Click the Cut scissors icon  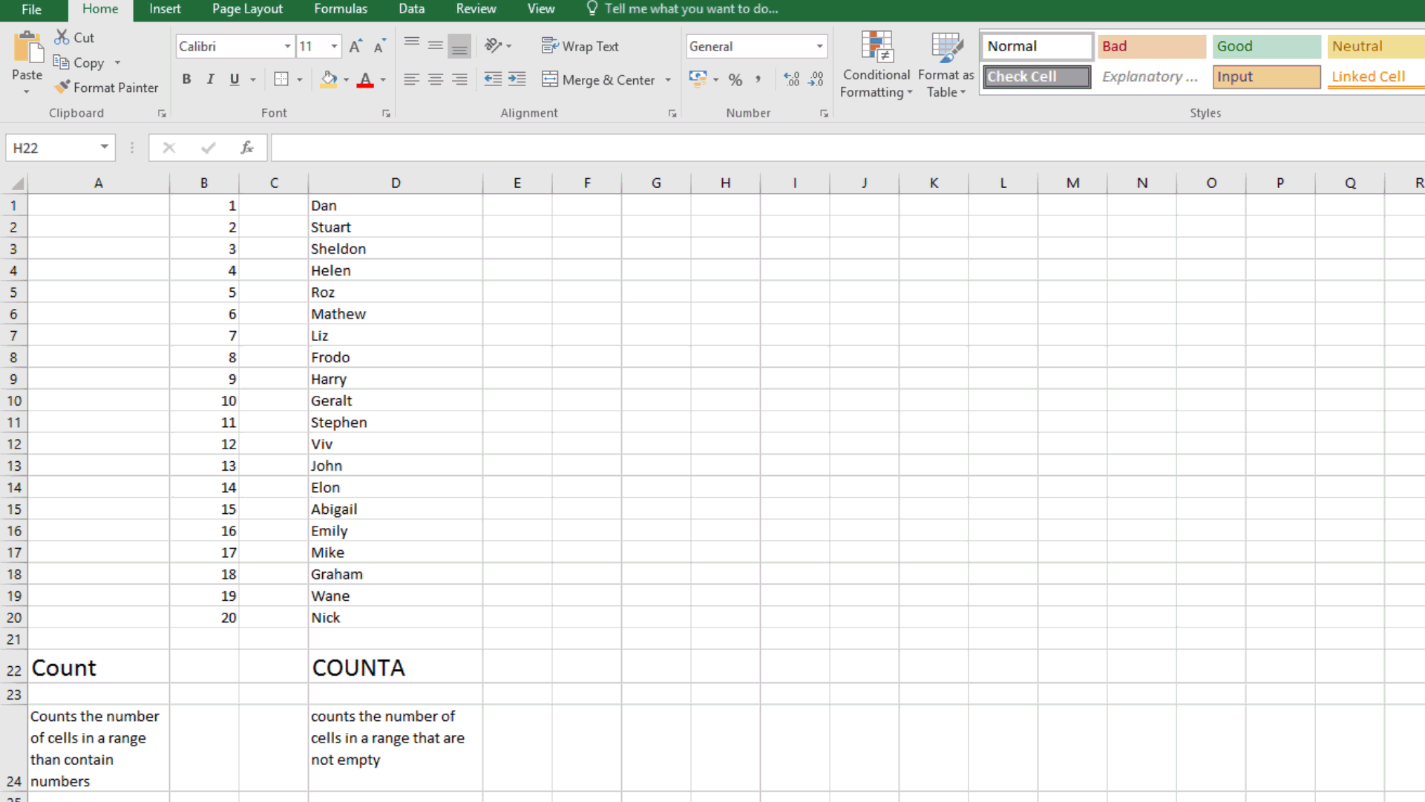[62, 37]
